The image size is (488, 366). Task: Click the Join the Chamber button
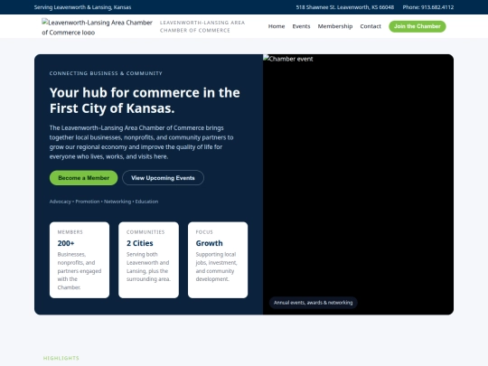[x=417, y=26]
